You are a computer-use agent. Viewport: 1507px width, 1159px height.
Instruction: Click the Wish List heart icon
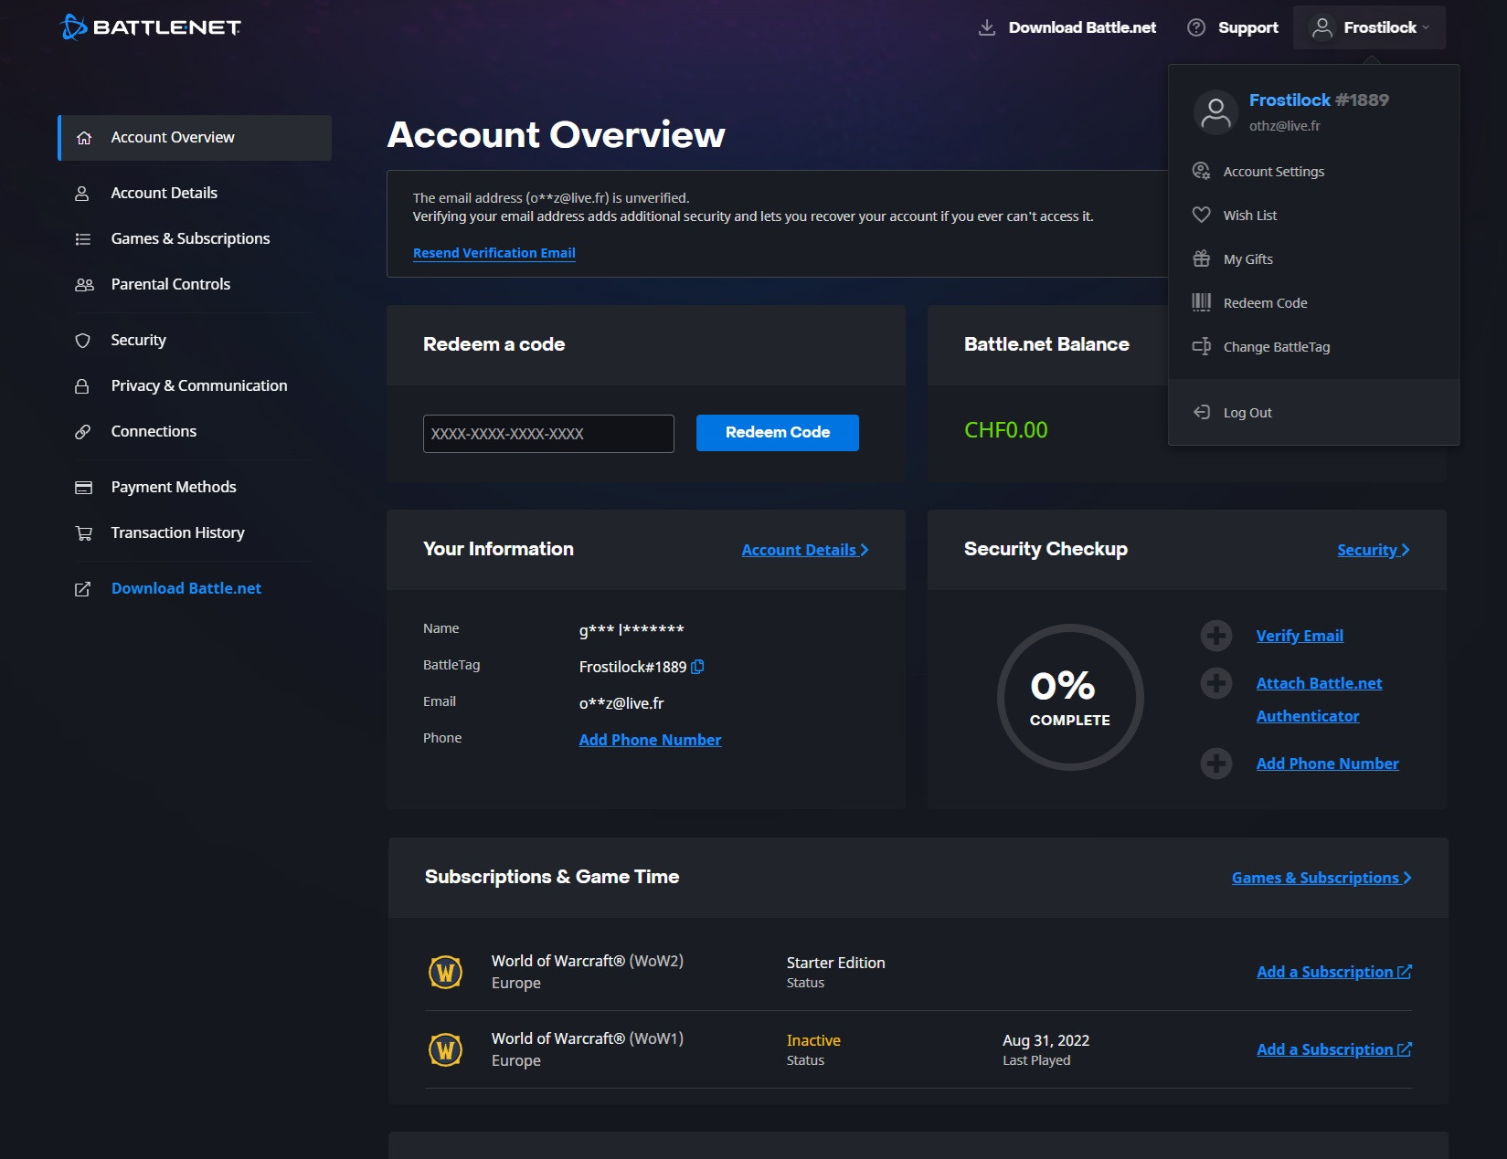tap(1202, 215)
